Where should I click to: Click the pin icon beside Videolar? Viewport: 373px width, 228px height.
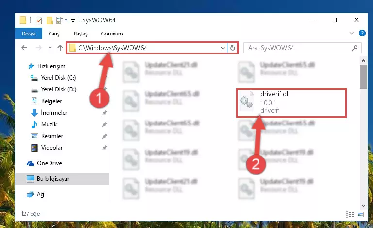(104, 148)
